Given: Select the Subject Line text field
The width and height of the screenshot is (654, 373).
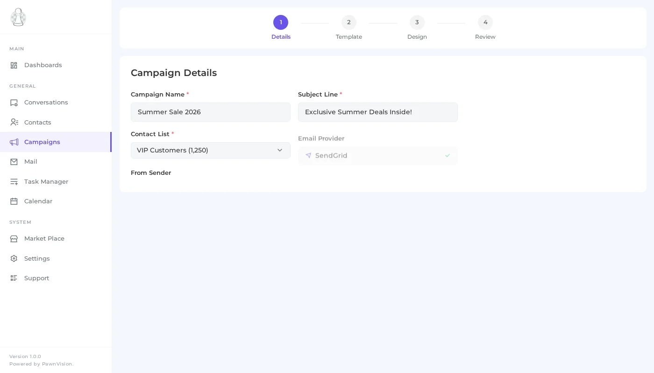Looking at the screenshot, I should click(378, 112).
